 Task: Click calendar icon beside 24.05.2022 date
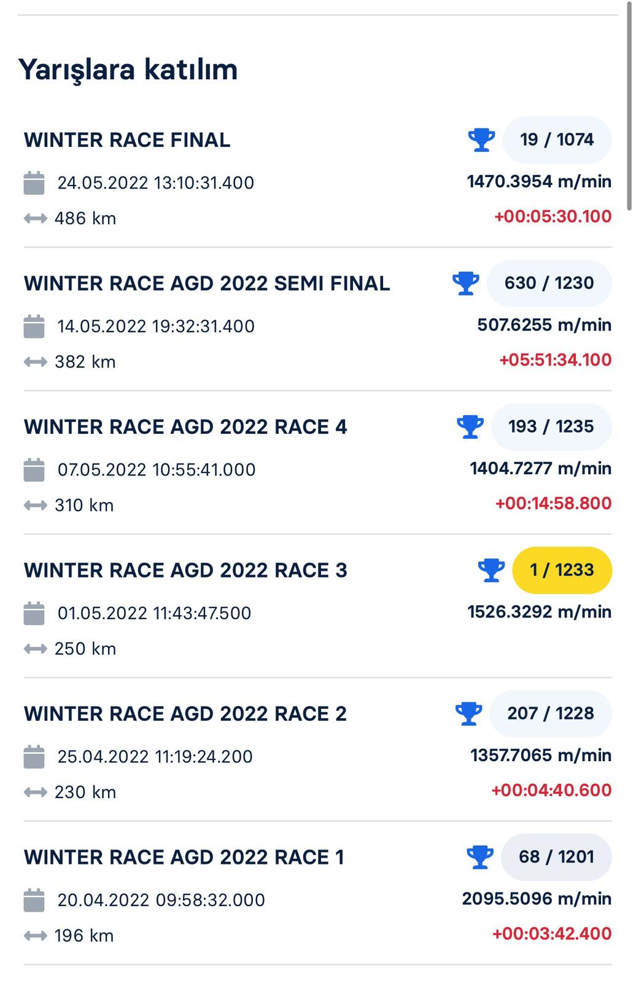(34, 182)
